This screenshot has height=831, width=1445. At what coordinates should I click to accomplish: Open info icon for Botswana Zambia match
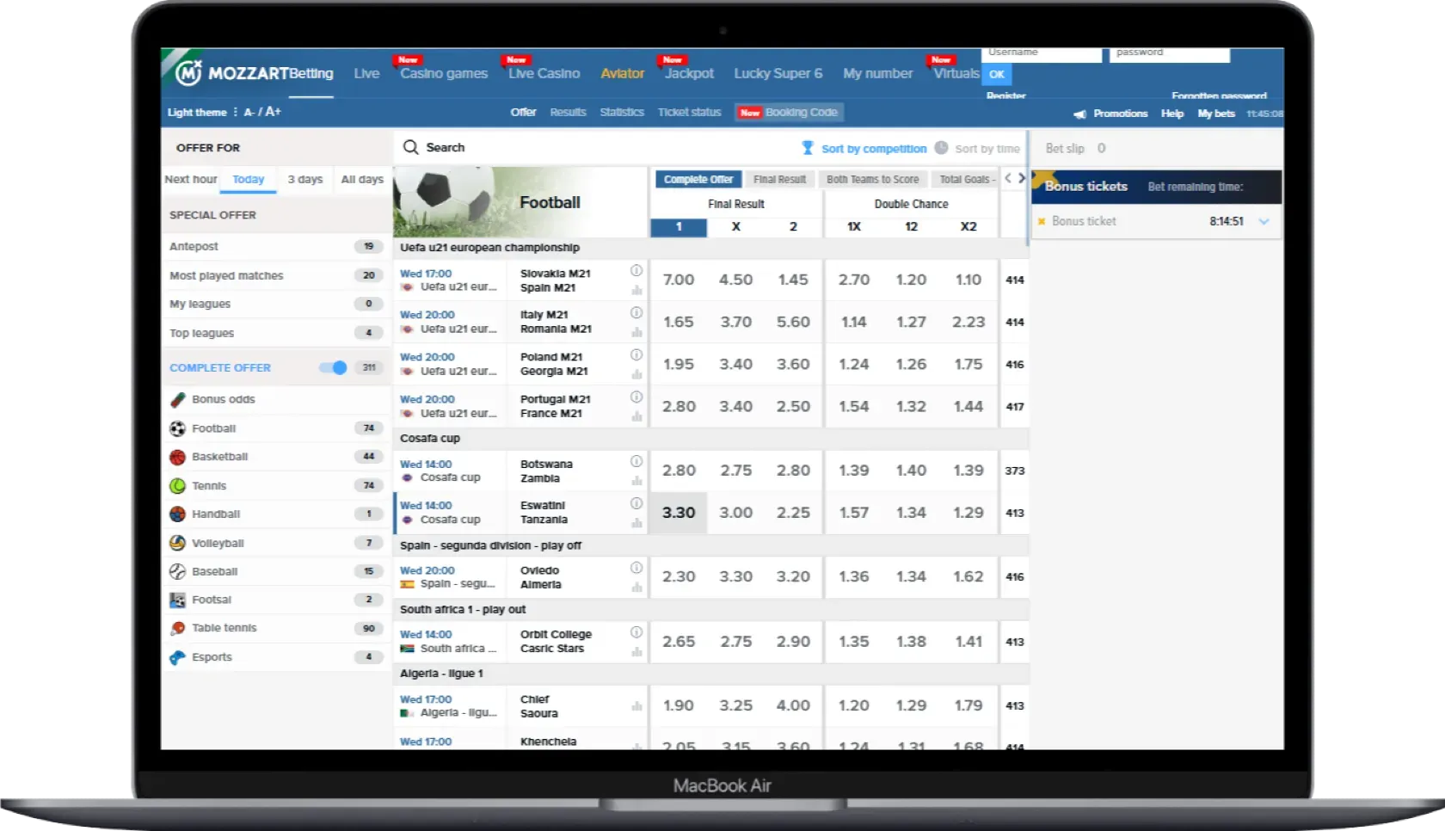pyautogui.click(x=636, y=461)
